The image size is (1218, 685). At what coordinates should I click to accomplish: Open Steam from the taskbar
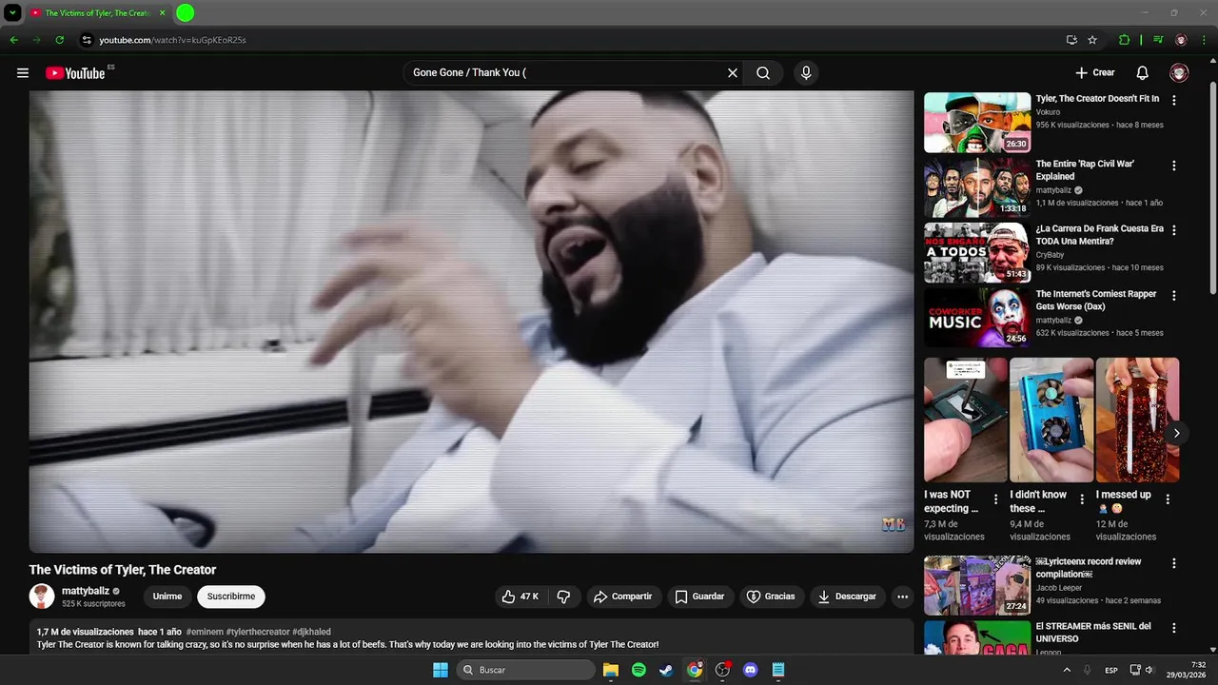click(666, 670)
